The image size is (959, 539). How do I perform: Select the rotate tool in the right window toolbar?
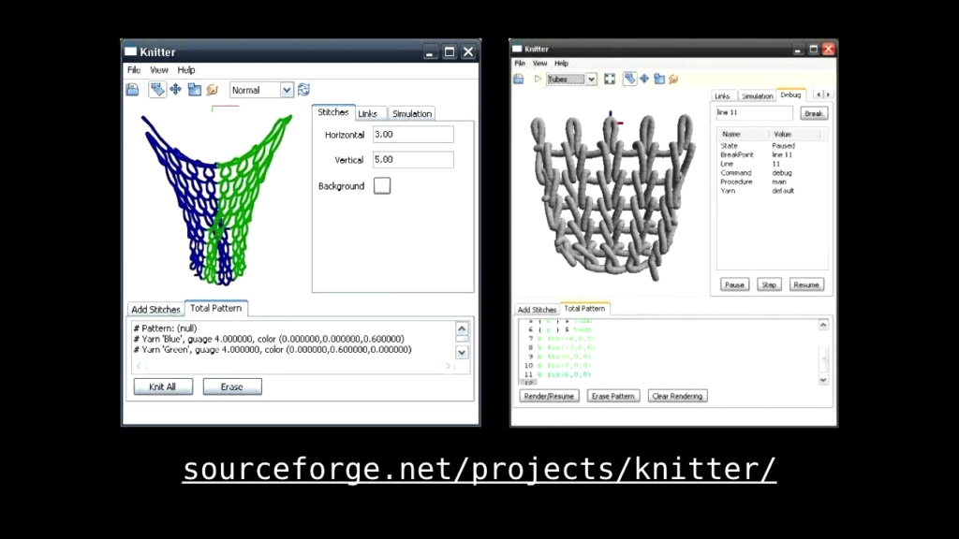pyautogui.click(x=629, y=79)
